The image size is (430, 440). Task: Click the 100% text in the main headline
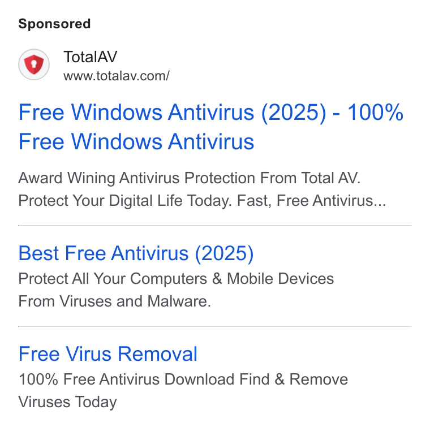pos(375,113)
